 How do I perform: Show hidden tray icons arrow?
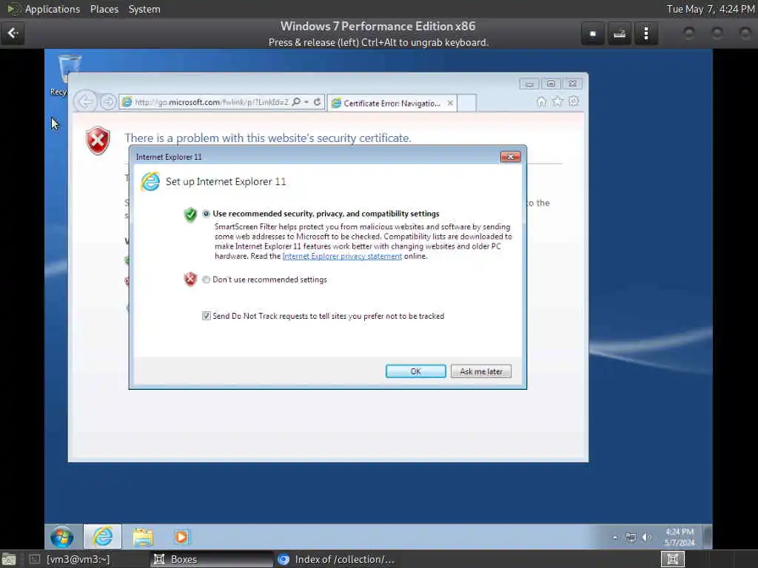[615, 537]
